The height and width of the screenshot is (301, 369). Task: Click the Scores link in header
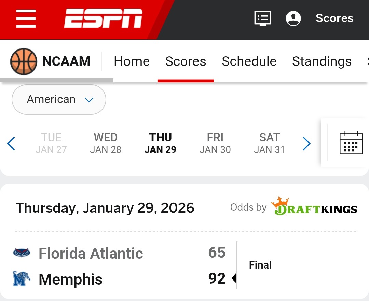pyautogui.click(x=334, y=18)
